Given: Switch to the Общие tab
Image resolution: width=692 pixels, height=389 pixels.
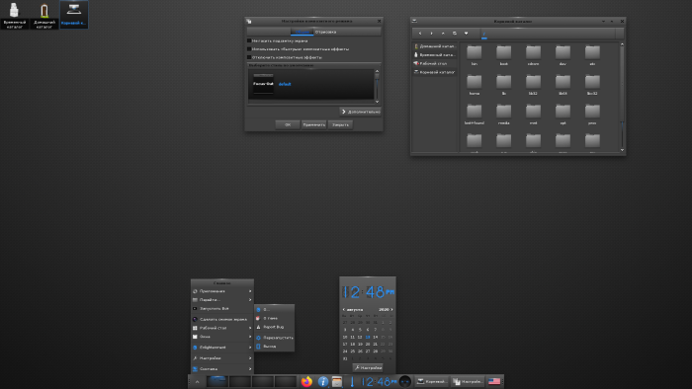Looking at the screenshot, I should (x=302, y=32).
